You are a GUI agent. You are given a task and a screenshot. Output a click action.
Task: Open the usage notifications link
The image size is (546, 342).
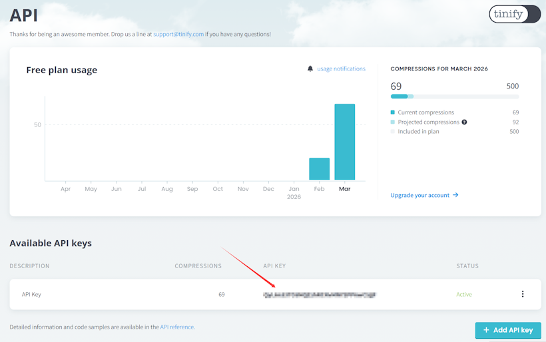pyautogui.click(x=341, y=69)
